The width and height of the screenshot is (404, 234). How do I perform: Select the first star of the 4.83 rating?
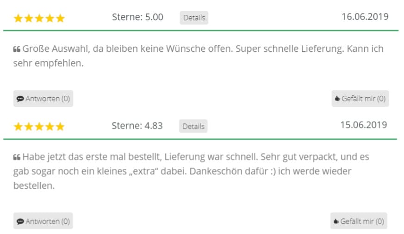tap(19, 127)
